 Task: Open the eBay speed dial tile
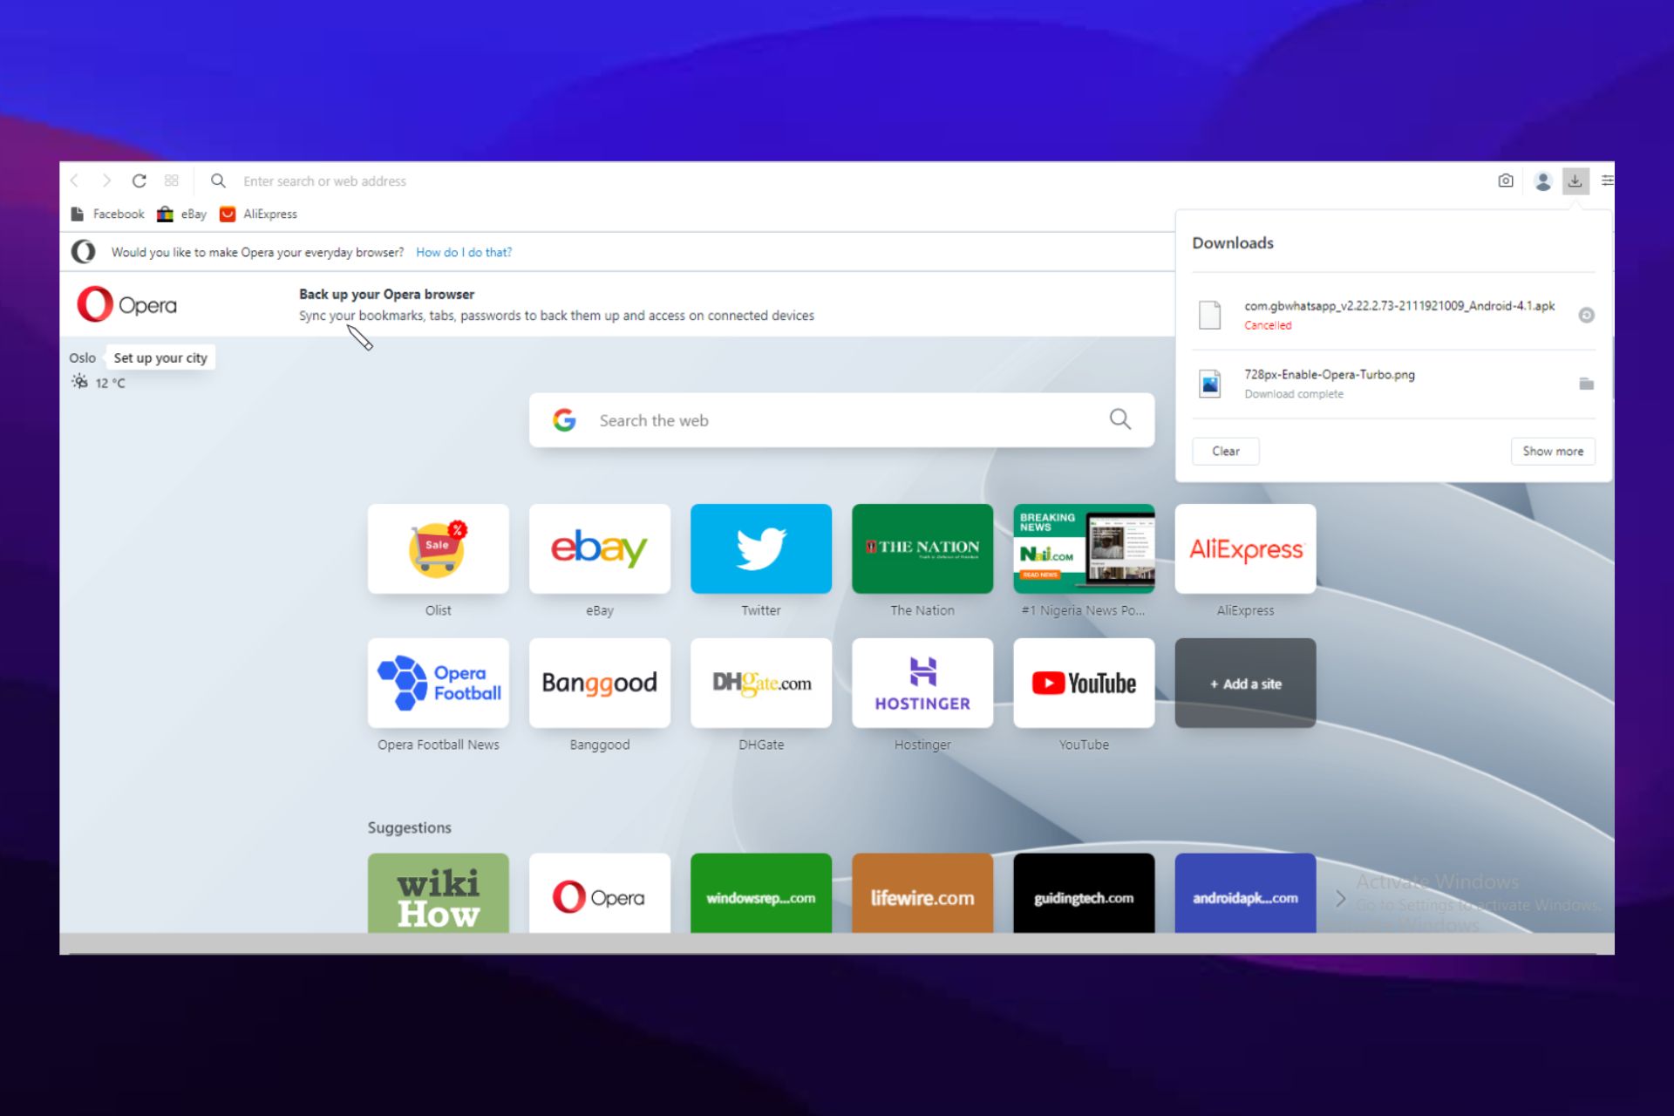coord(600,548)
